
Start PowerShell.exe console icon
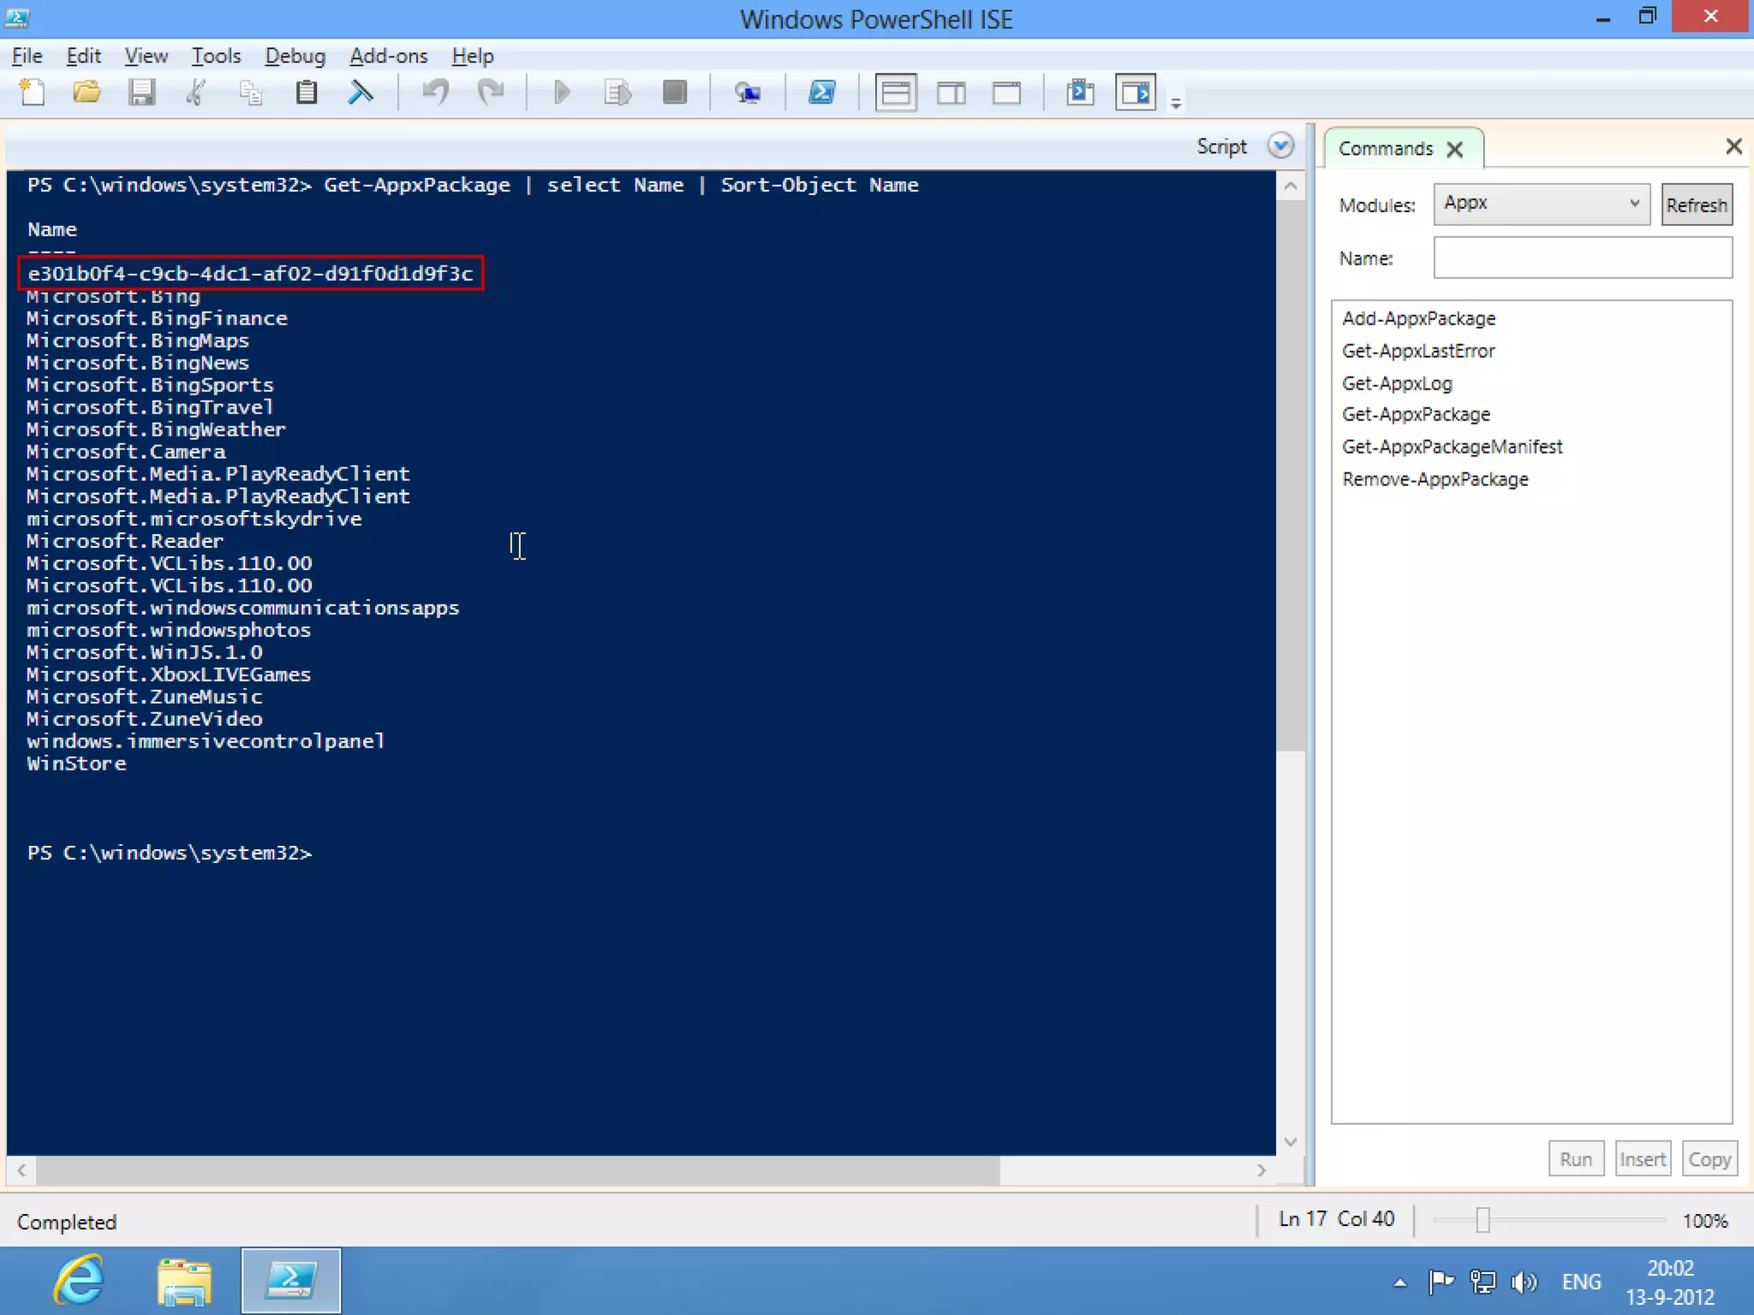coord(822,92)
